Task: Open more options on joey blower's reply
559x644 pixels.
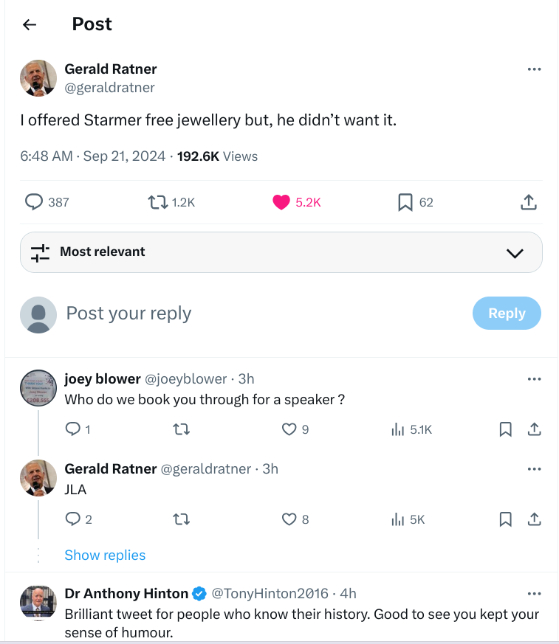Action: click(534, 379)
